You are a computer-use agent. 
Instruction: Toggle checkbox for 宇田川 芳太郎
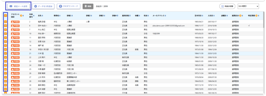(5, 49)
